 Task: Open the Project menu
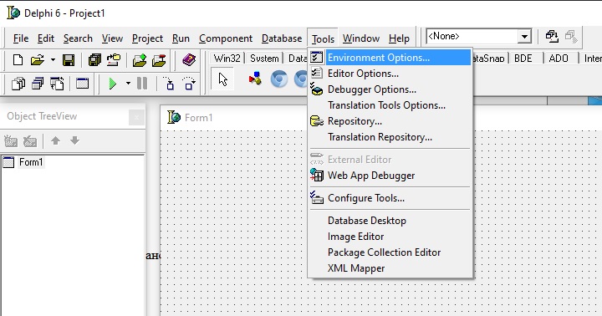point(147,38)
